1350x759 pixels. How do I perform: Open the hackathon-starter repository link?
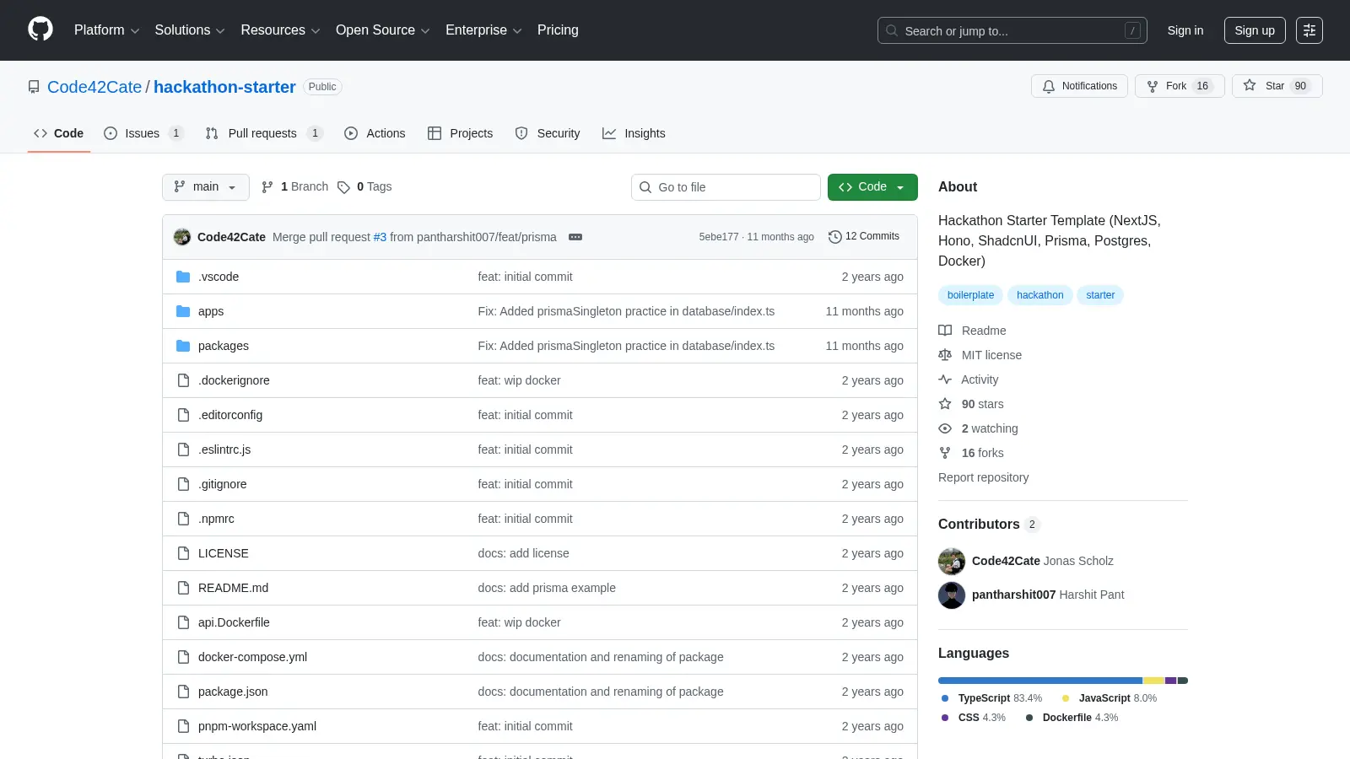pyautogui.click(x=224, y=87)
